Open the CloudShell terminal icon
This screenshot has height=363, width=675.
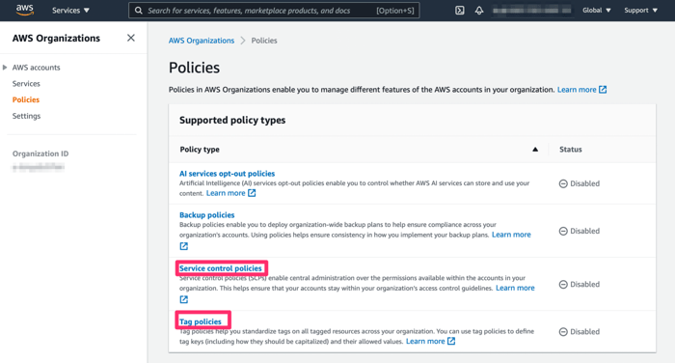pyautogui.click(x=459, y=10)
